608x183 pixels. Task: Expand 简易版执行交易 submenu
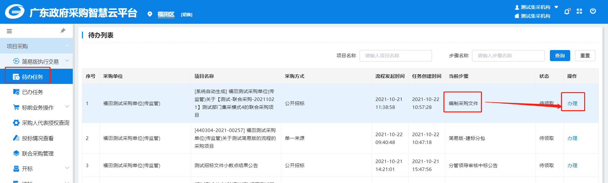click(67, 61)
